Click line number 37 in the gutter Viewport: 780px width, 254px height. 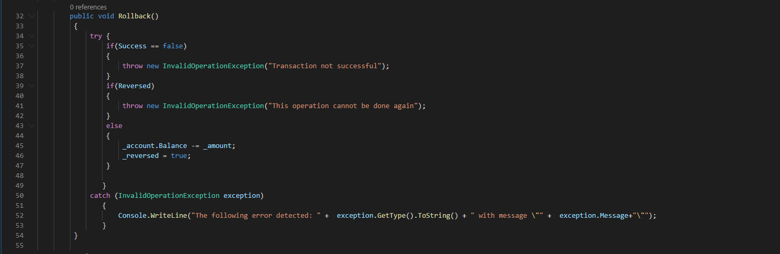pyautogui.click(x=19, y=66)
